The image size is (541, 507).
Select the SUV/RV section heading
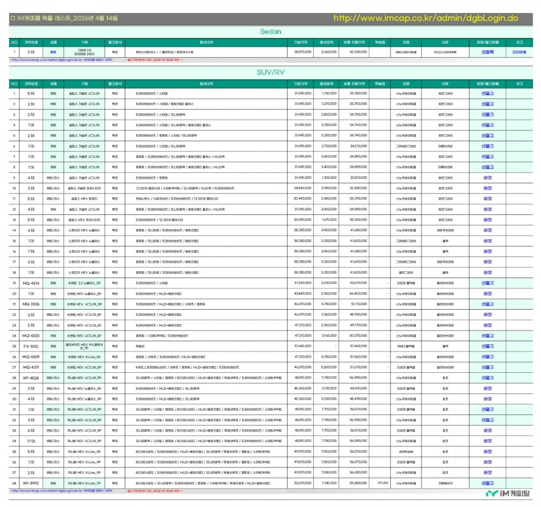coord(270,72)
